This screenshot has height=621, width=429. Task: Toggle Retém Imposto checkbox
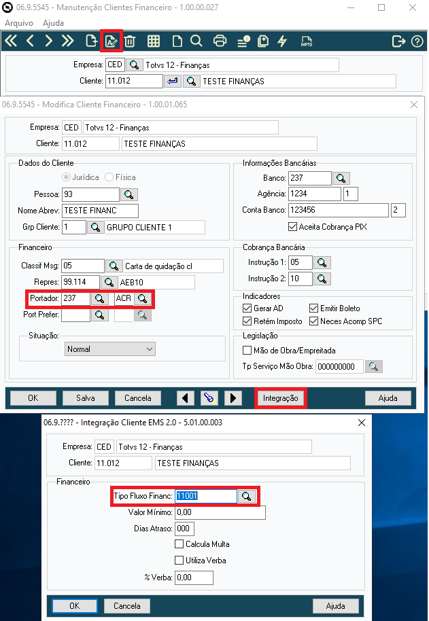[247, 321]
